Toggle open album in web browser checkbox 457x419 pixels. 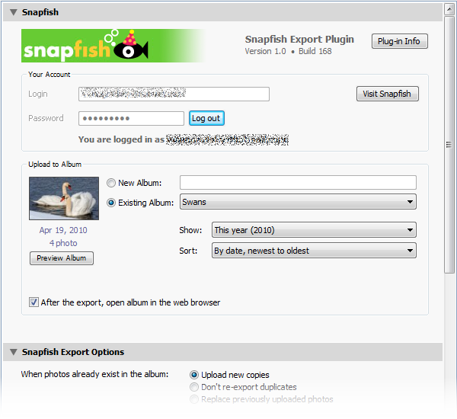tap(34, 302)
